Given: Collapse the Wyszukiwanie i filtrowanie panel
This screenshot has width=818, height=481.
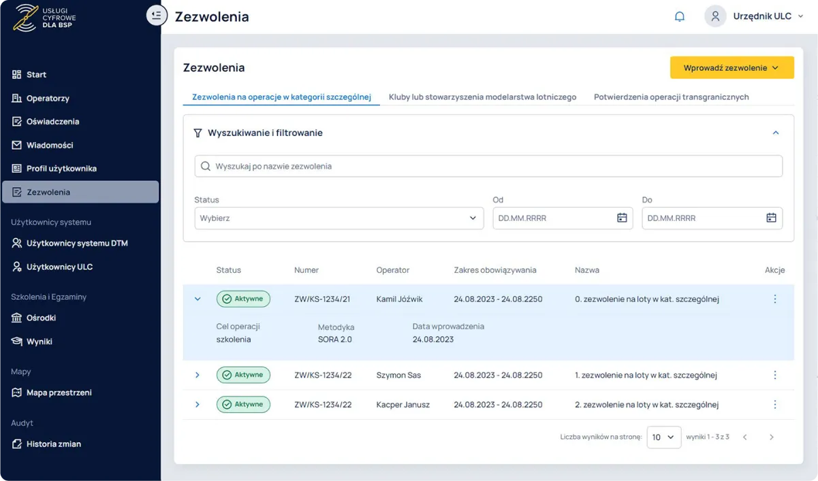Looking at the screenshot, I should coord(775,133).
